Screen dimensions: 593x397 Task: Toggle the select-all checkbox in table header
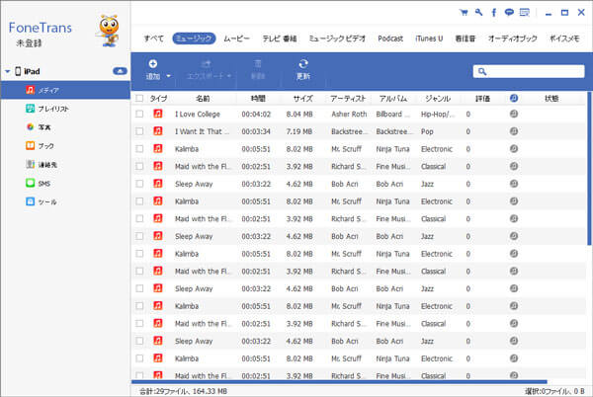click(139, 98)
